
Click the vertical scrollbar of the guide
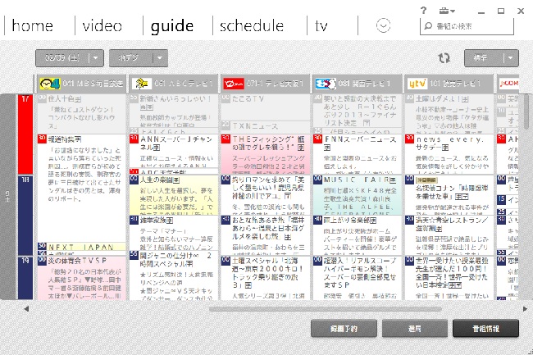(526, 112)
